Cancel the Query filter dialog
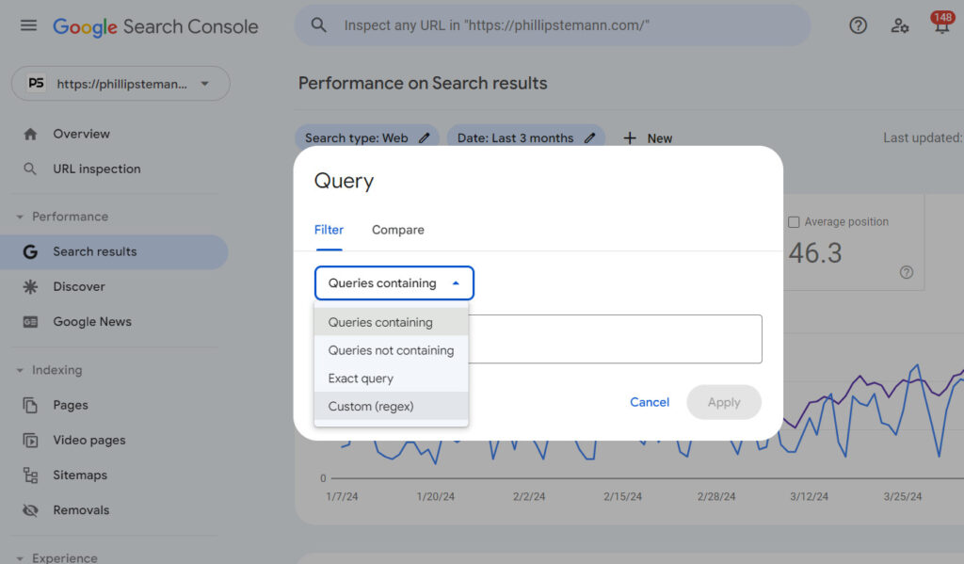 coord(650,401)
